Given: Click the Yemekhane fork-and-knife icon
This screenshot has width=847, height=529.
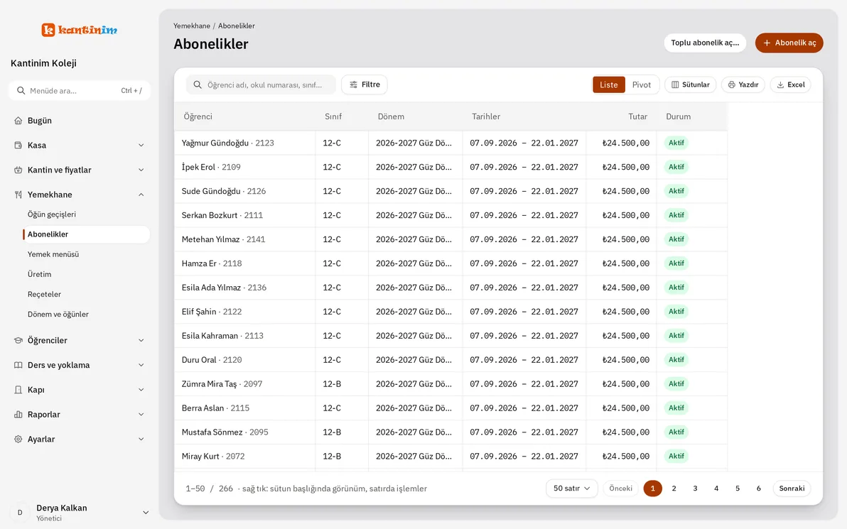Looking at the screenshot, I should point(18,195).
